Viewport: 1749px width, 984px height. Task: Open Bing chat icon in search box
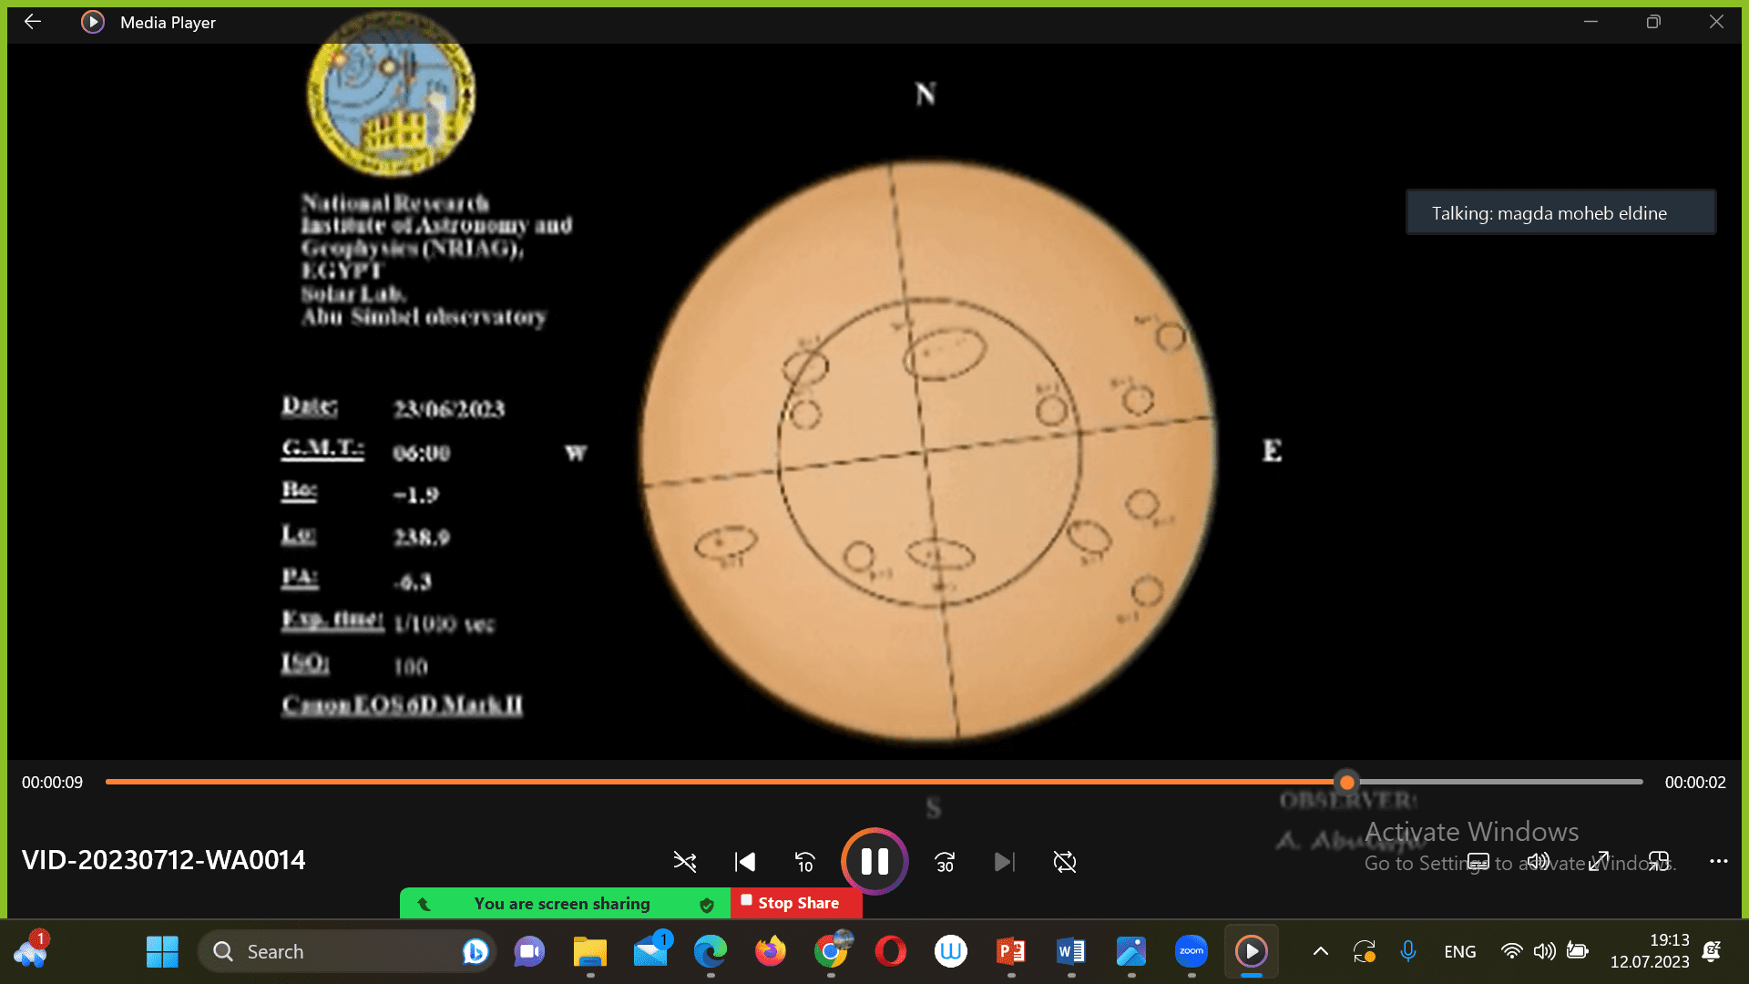click(x=475, y=952)
